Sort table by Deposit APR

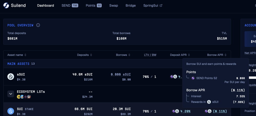(180, 55)
